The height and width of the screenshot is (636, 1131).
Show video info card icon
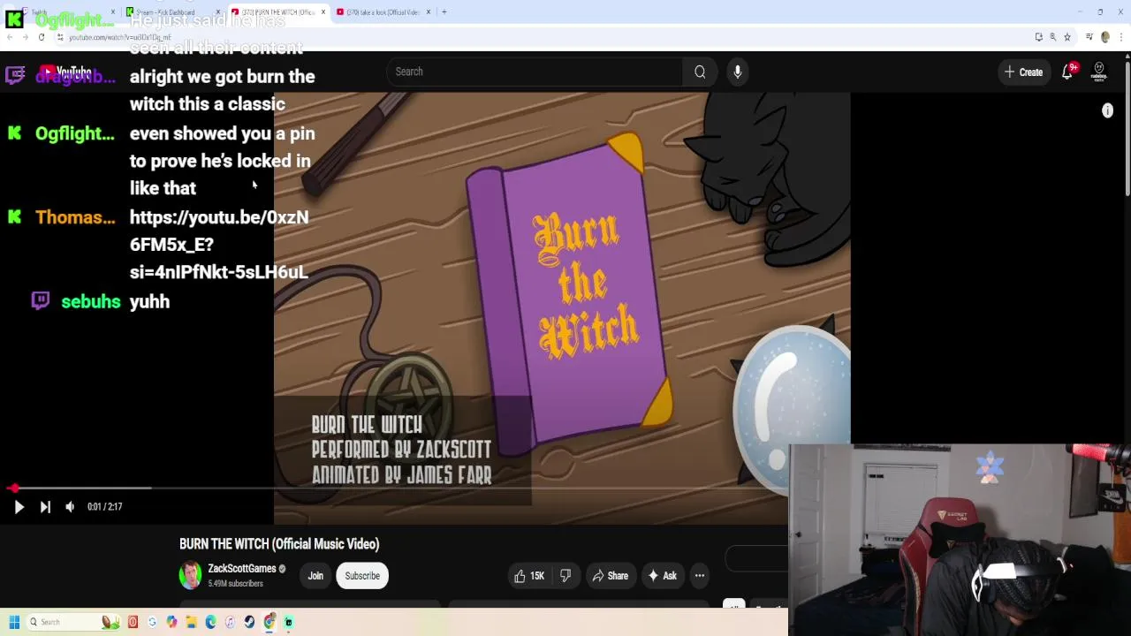(x=1107, y=110)
